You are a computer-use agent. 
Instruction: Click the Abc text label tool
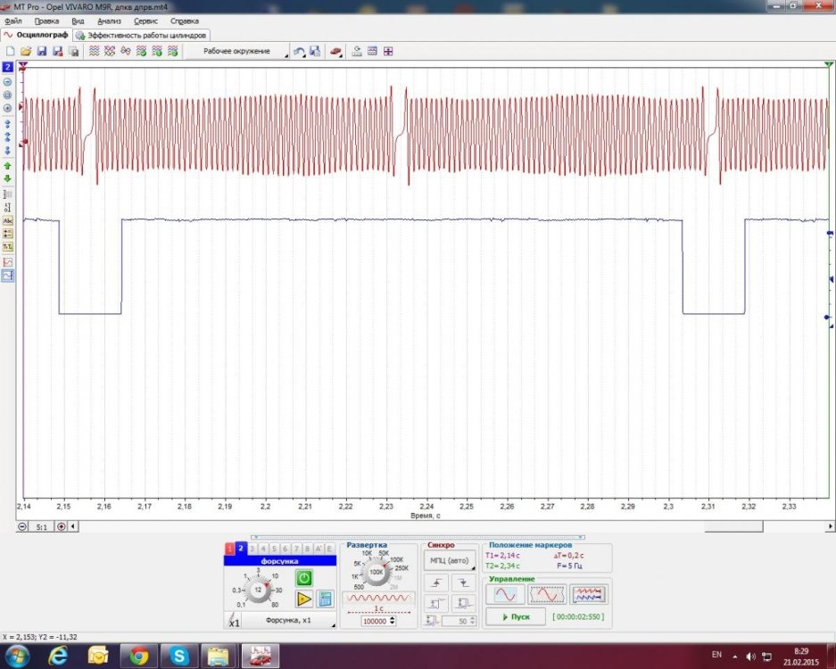(8, 219)
